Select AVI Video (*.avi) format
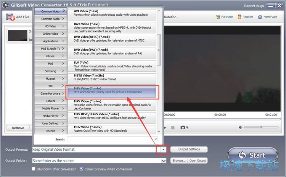The image size is (286, 177). click(112, 14)
